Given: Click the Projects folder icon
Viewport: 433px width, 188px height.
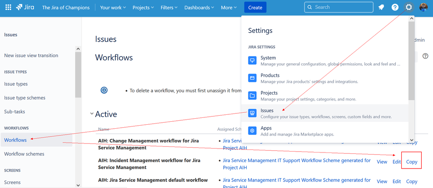Looking at the screenshot, I should (x=252, y=96).
